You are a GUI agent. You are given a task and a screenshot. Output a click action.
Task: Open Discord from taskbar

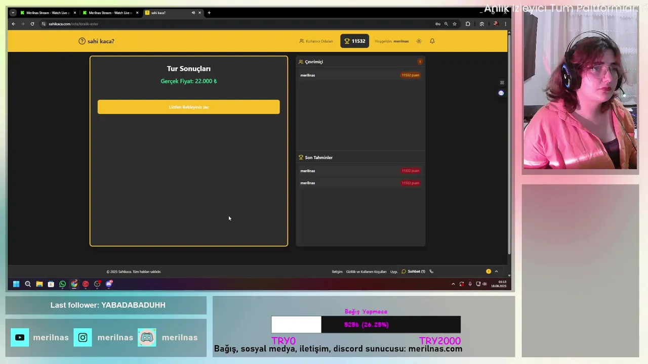pos(109,284)
